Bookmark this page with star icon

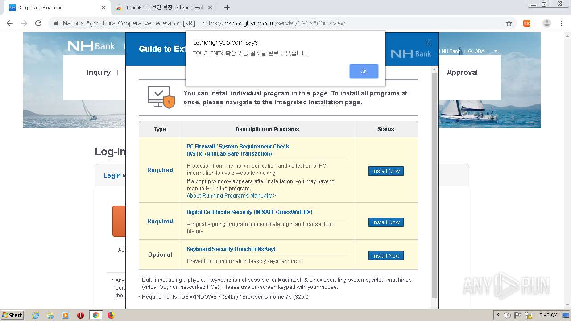[509, 23]
